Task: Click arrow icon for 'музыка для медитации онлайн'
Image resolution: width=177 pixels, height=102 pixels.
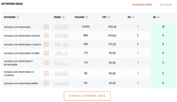Action: click(46, 53)
